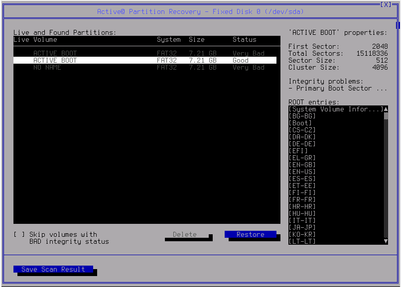Select the [ES-ES] root entry
The image size is (401, 287).
pyautogui.click(x=302, y=179)
